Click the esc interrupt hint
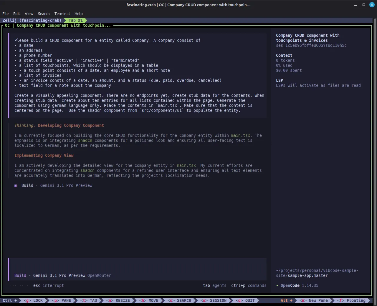The image size is (377, 306). 48,285
